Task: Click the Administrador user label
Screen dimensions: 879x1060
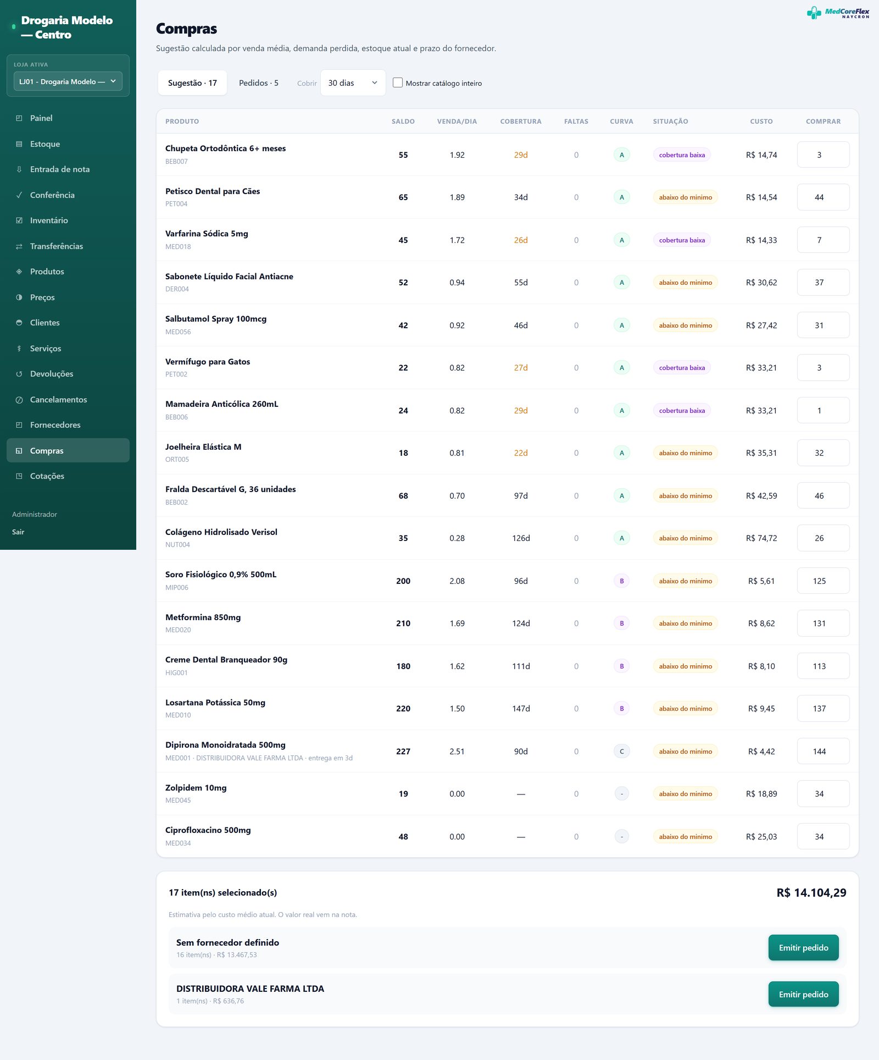Action: click(x=35, y=515)
